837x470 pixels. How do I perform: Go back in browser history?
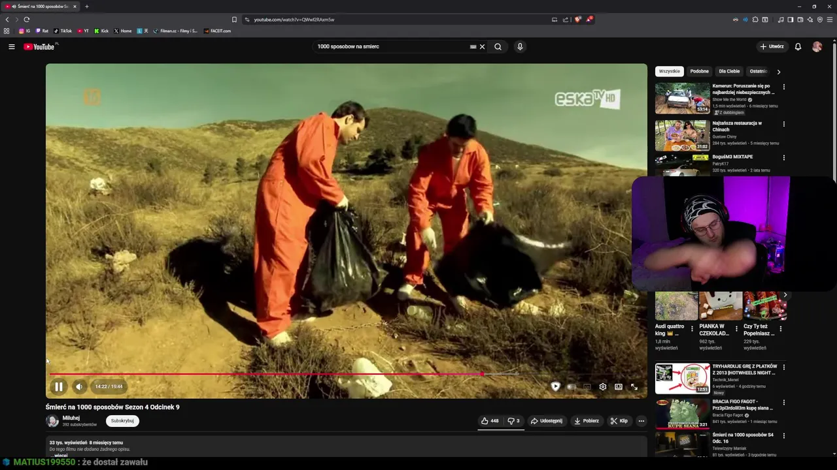coord(7,20)
